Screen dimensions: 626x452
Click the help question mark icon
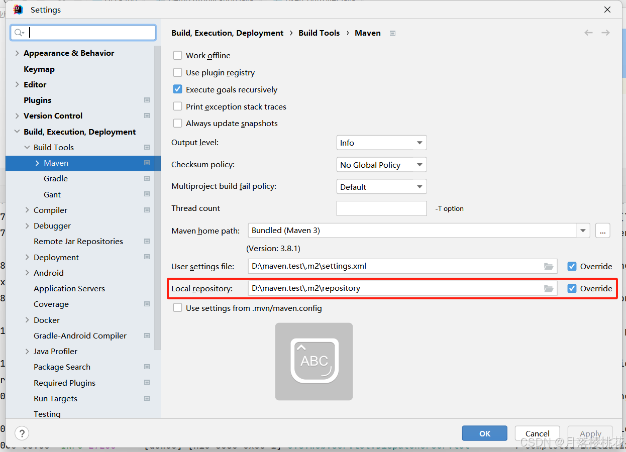(22, 433)
